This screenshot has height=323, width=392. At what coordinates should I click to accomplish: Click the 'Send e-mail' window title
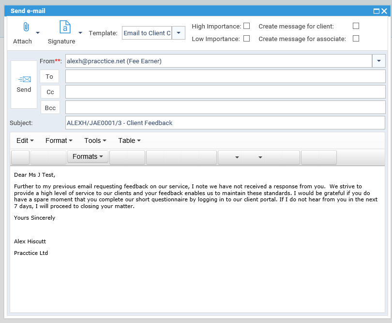(28, 11)
